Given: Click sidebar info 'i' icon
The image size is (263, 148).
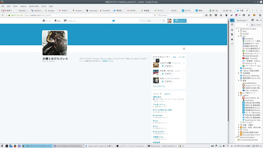Looking at the screenshot, I should [x=232, y=44].
